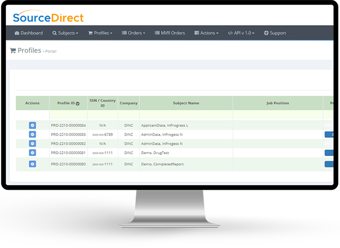Click the Portal breadcrumb text
Viewport: 340px width, 248px height.
(51, 51)
